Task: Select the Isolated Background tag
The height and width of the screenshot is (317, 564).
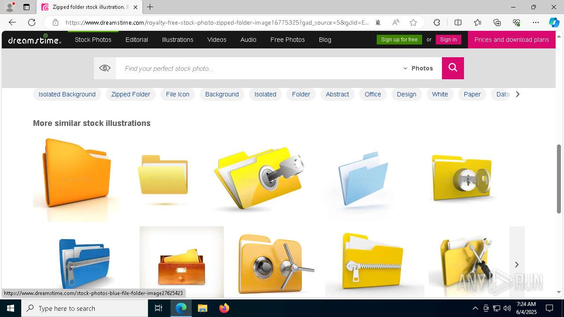Action: pos(67,94)
